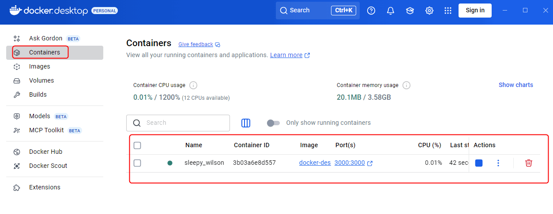Screen dimensions: 553x214
Task: Check the select all containers checkbox
Action: click(x=137, y=145)
